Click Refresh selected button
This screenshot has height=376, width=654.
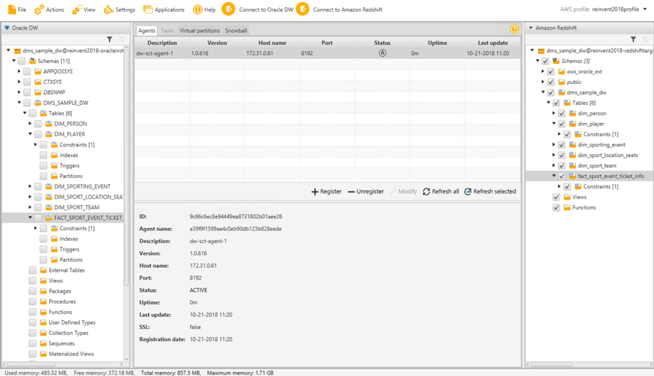click(x=490, y=191)
